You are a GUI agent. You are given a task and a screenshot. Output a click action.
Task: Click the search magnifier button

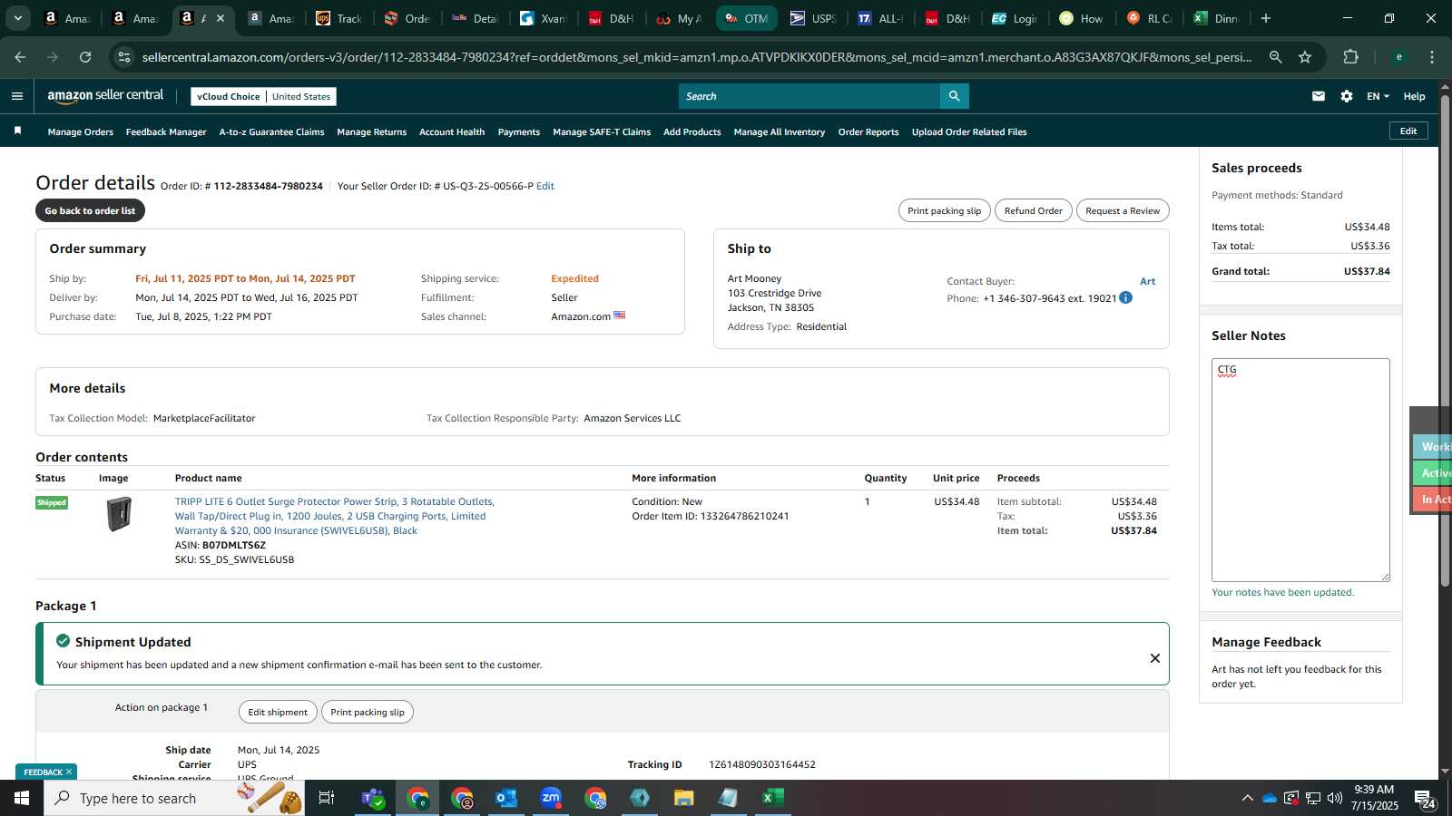[x=954, y=96]
